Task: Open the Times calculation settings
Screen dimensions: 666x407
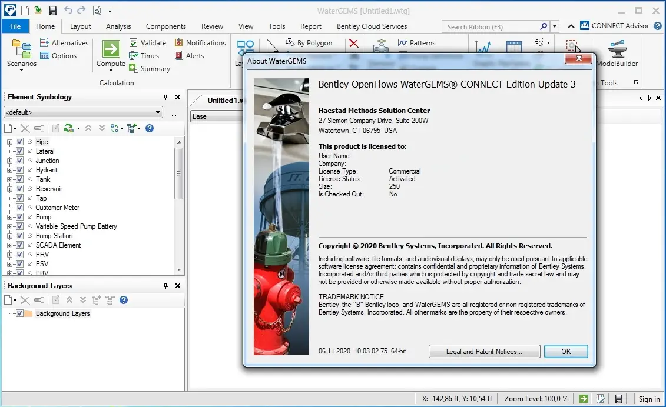Action: coord(144,56)
